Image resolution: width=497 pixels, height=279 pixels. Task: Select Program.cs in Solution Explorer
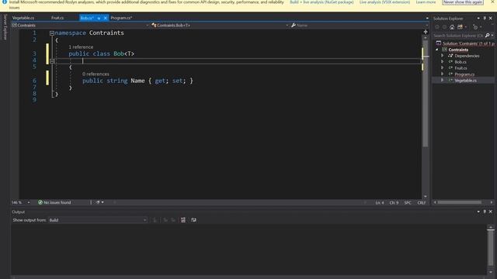(x=464, y=74)
